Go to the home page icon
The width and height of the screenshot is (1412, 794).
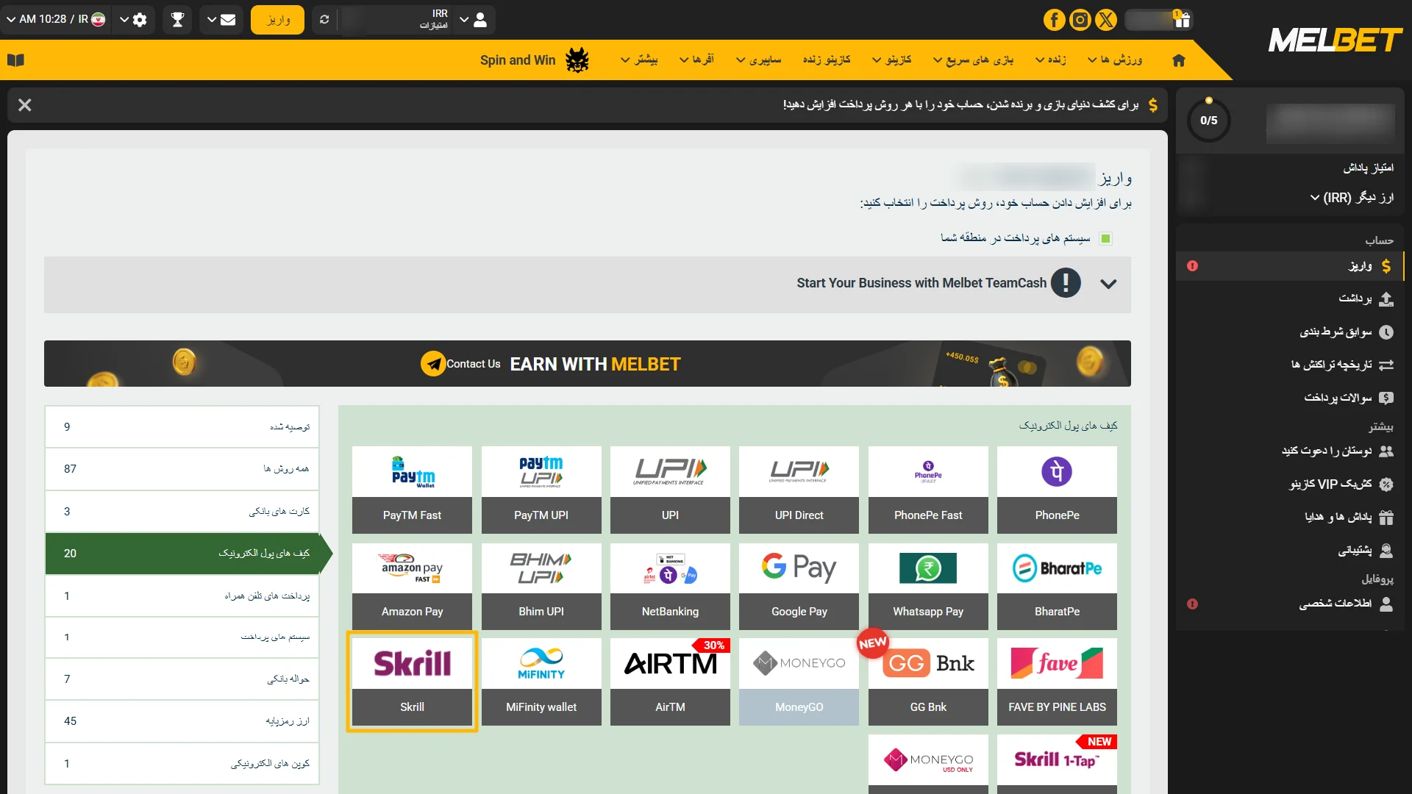[x=1179, y=60]
